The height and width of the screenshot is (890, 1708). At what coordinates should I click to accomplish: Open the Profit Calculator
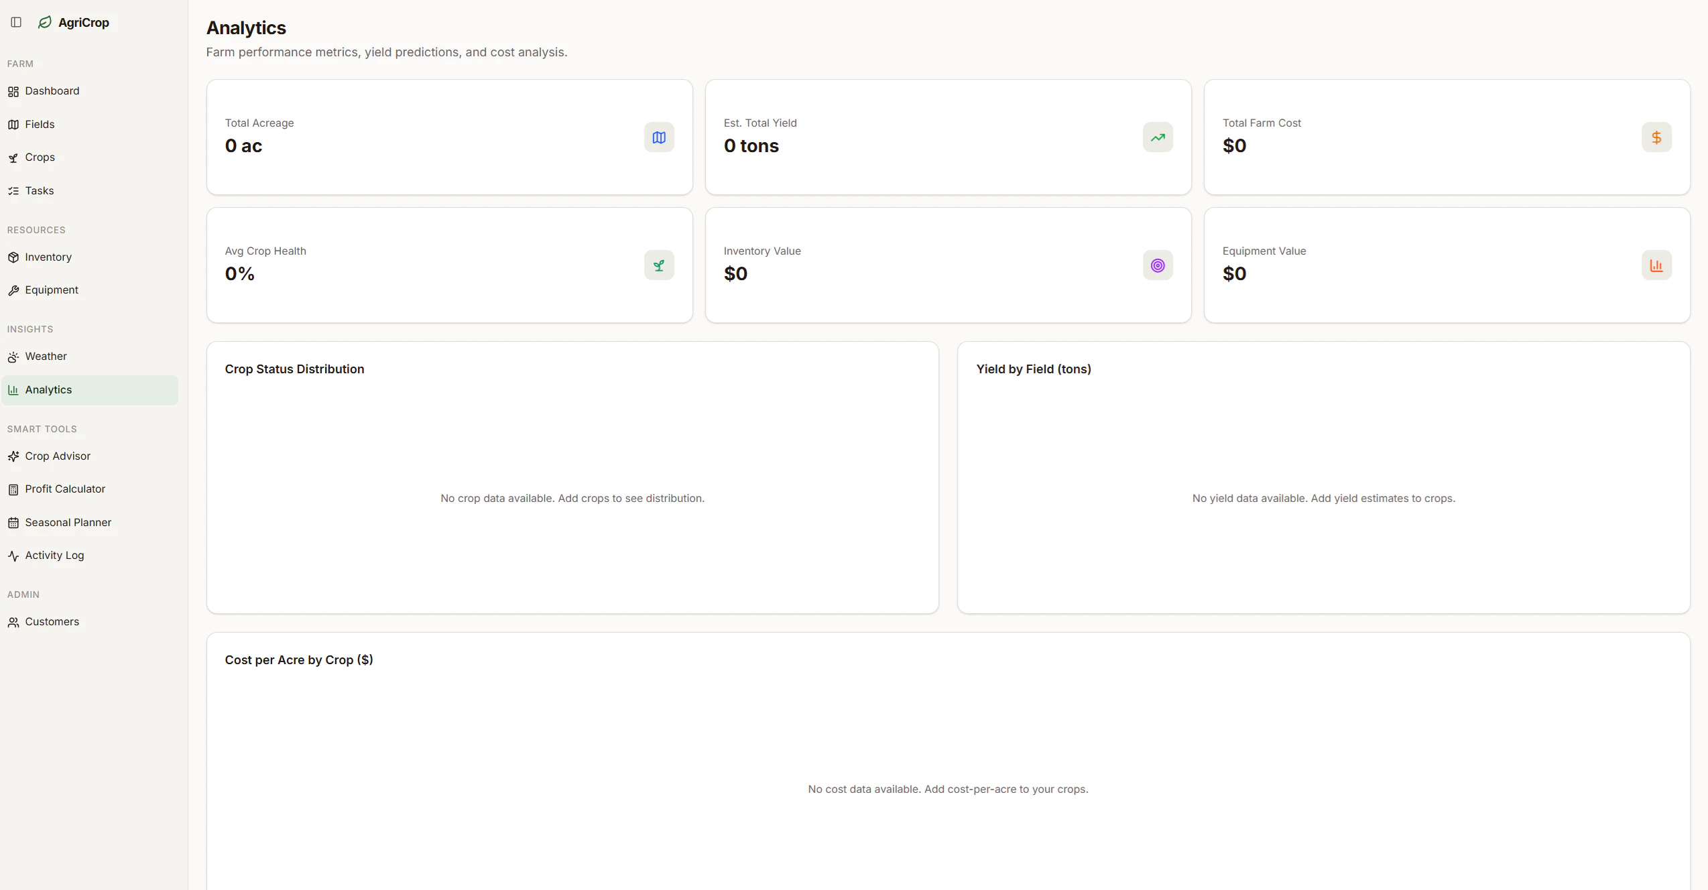[x=65, y=489]
